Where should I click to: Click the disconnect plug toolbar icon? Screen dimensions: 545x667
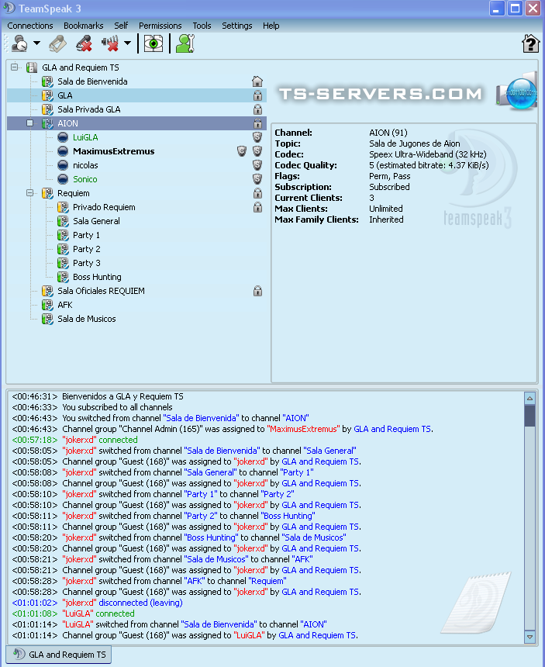click(57, 43)
